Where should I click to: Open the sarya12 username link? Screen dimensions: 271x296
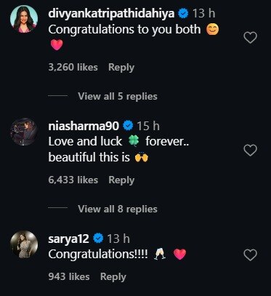(69, 239)
